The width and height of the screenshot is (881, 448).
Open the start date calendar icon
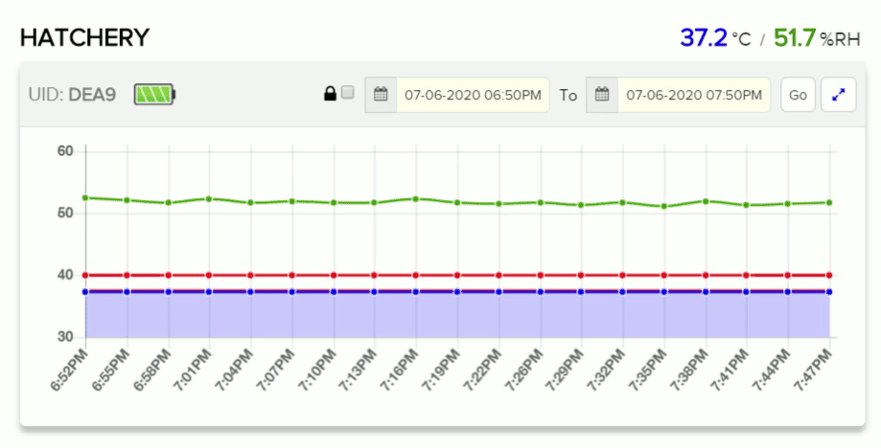click(381, 95)
